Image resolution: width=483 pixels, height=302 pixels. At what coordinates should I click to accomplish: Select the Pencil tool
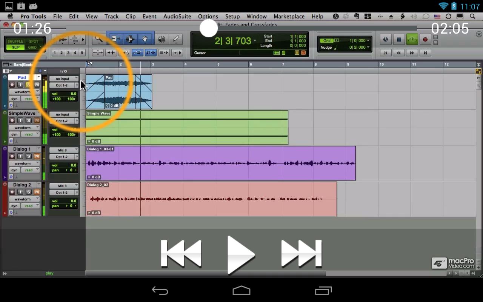click(x=176, y=39)
